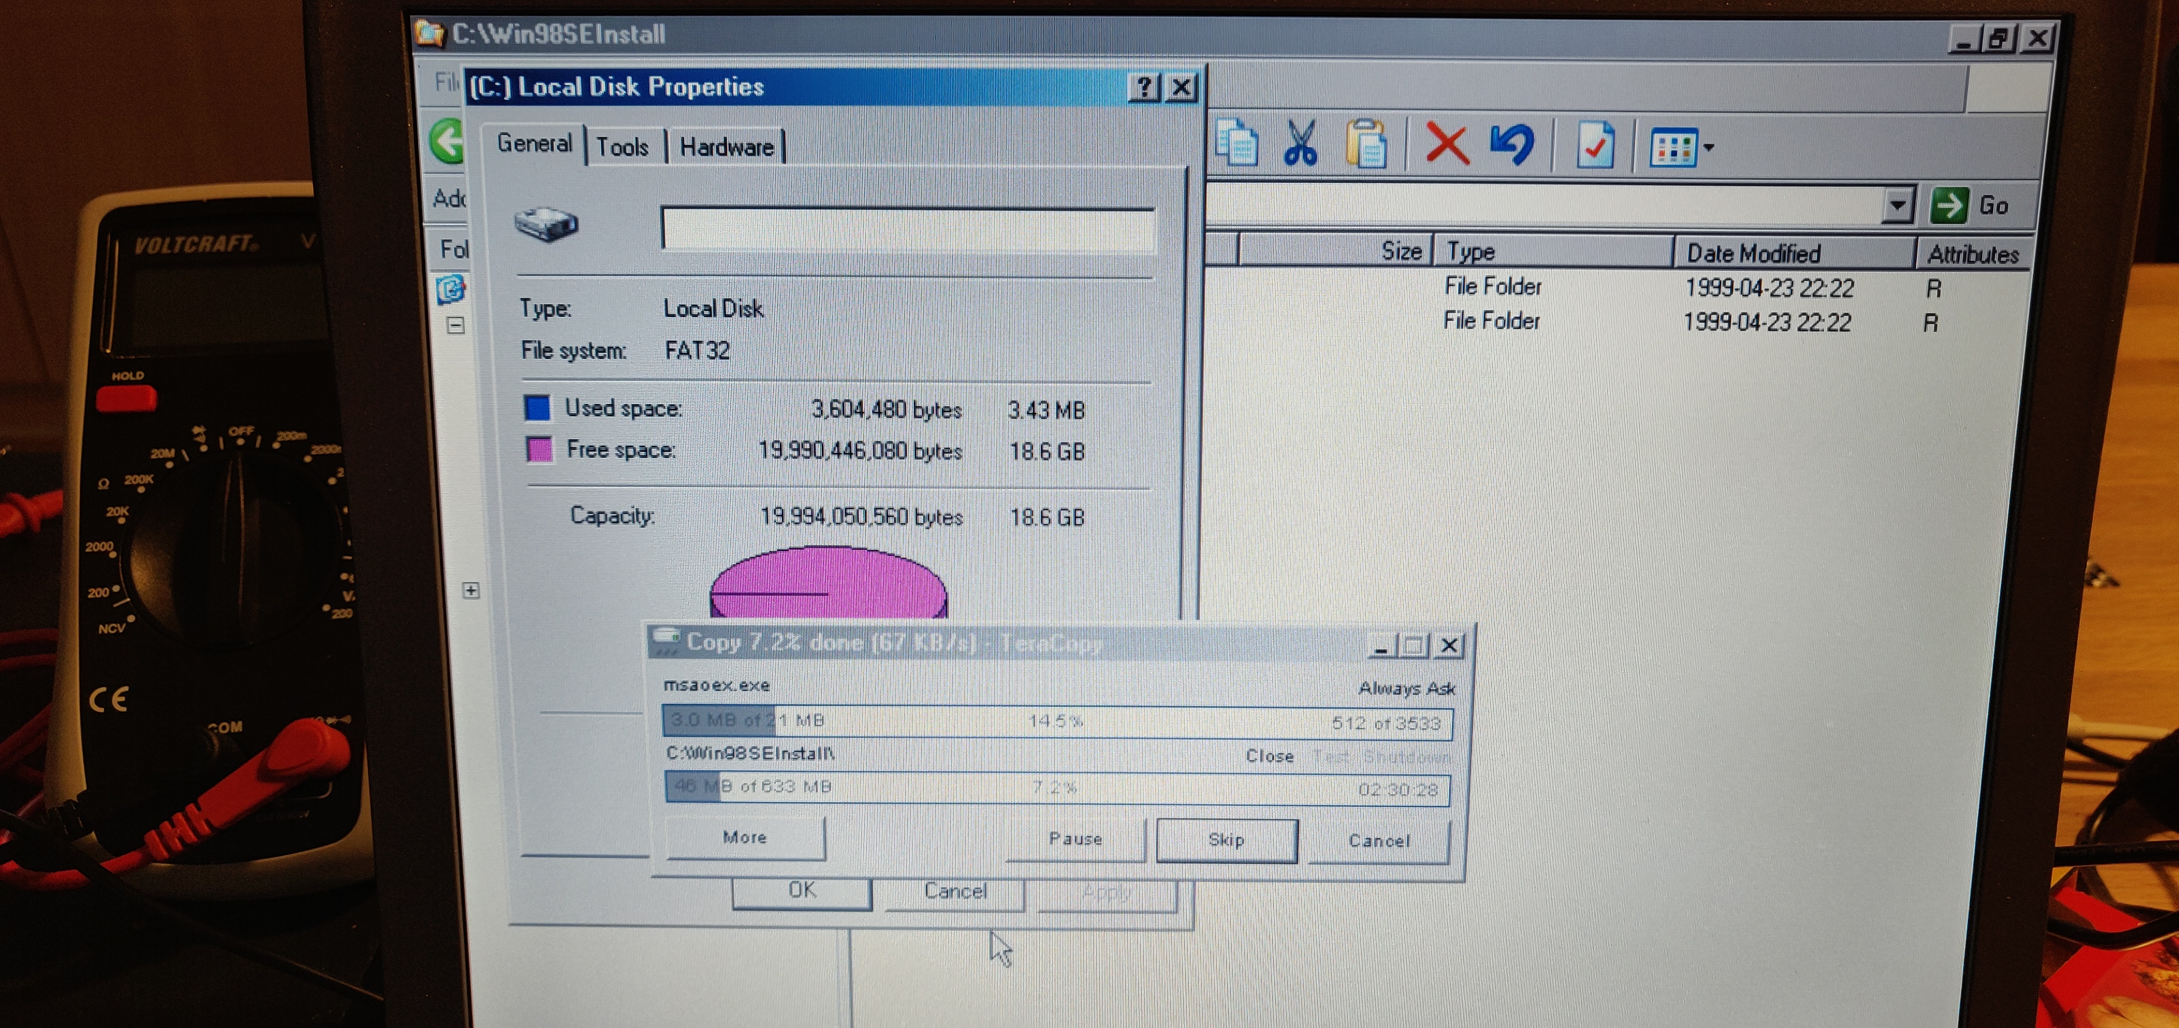The image size is (2179, 1028).
Task: Click the disk label input field
Action: 907,228
